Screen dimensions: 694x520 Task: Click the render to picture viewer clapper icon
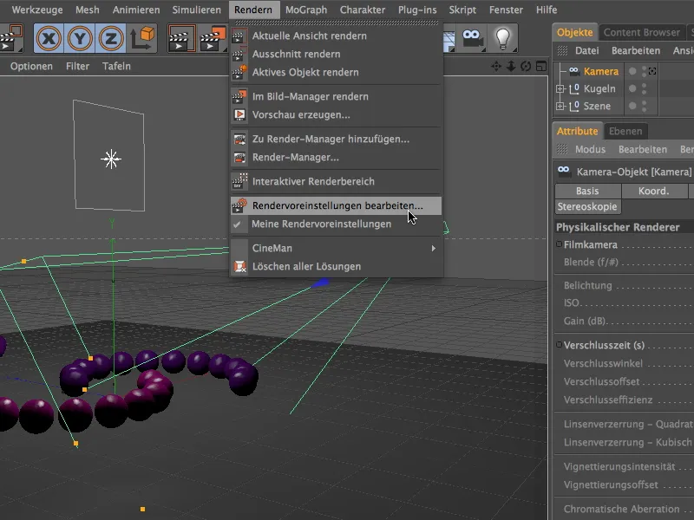pos(213,38)
